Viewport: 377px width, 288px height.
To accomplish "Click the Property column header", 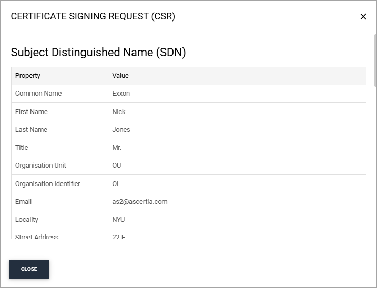I will (x=28, y=76).
